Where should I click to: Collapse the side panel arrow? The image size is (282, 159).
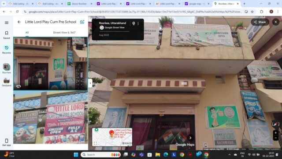tap(90, 83)
